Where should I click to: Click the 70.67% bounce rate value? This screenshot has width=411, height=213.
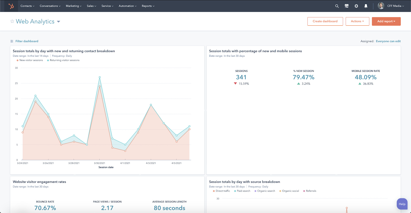(45, 208)
